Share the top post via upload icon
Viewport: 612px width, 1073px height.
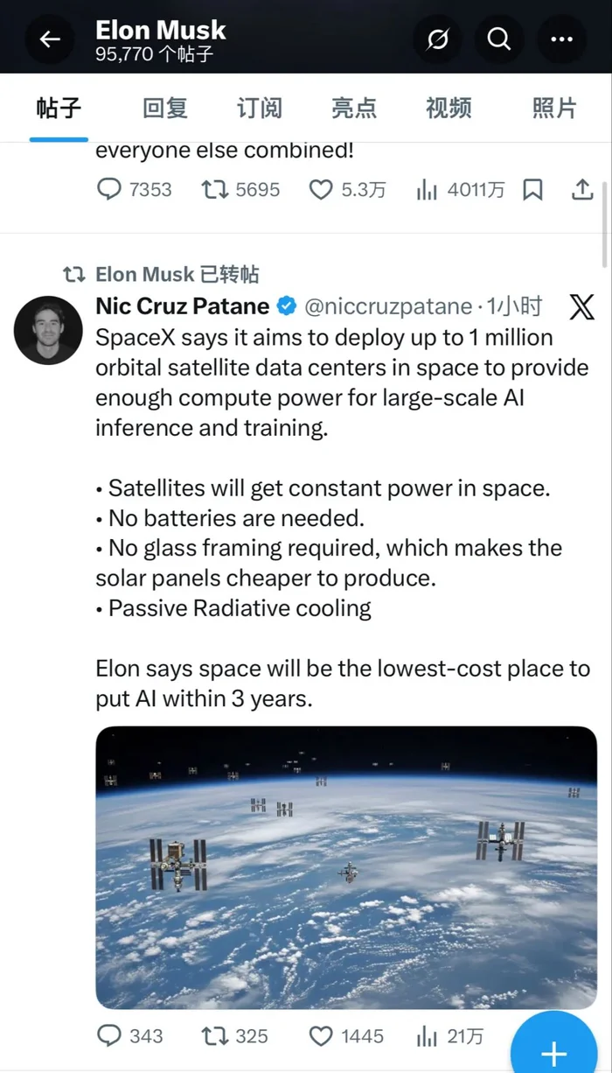[x=581, y=190]
